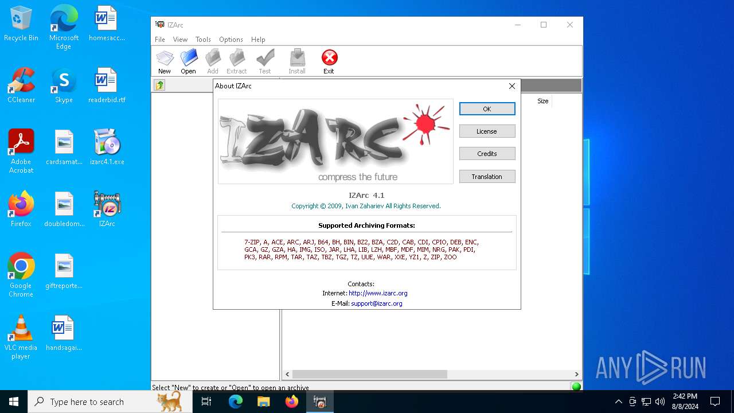Open Recycle Bin desktop icon

click(21, 25)
